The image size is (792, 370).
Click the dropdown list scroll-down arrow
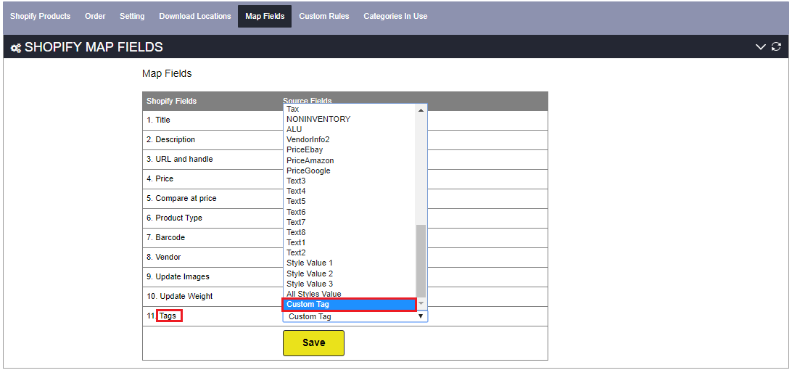(421, 303)
